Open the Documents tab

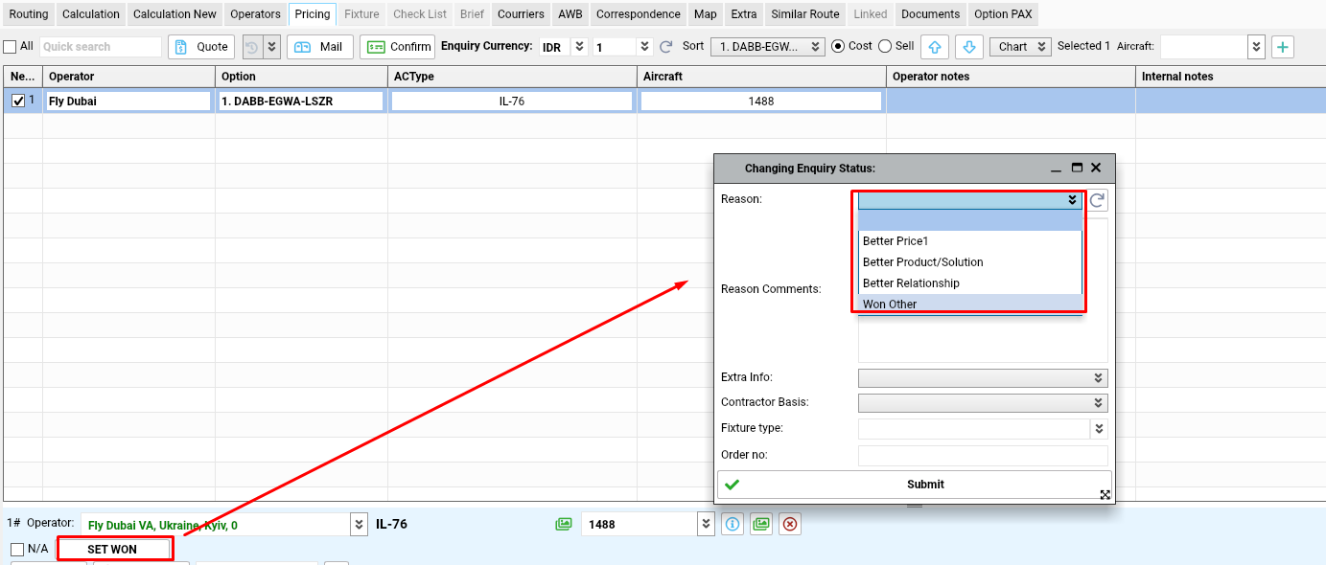coord(930,14)
